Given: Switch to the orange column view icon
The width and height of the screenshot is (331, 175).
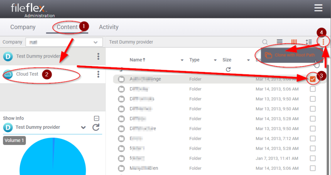Looking at the screenshot, I should point(294,42).
